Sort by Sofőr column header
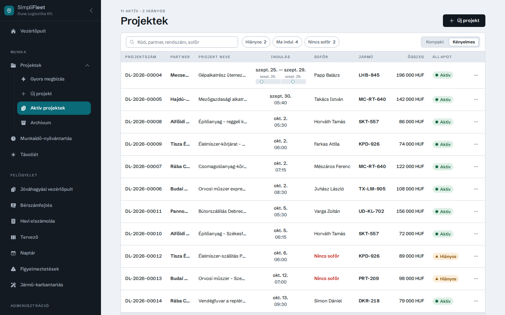505x315 pixels. (x=321, y=57)
